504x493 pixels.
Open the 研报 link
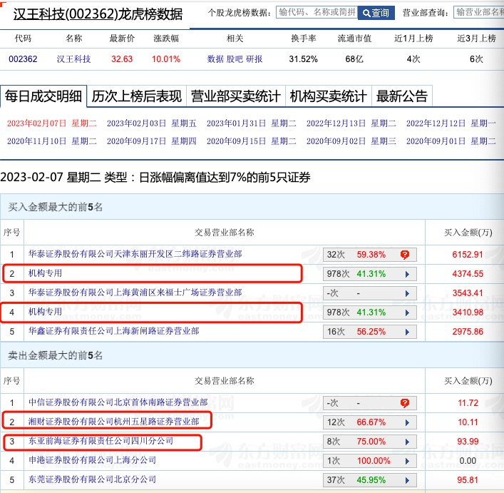pyautogui.click(x=254, y=59)
